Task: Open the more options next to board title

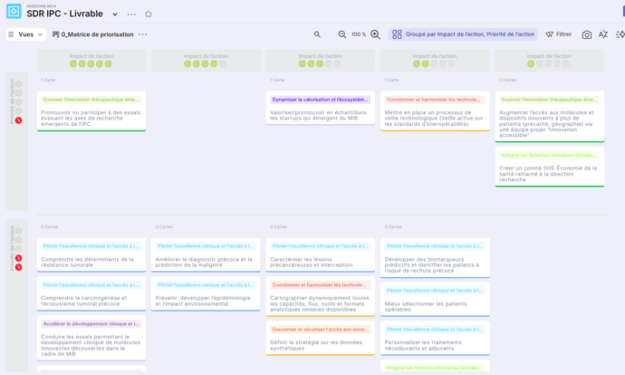Action: tap(131, 14)
